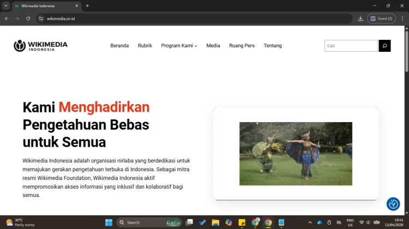
Task: Click the page vertical scrollbar thumb
Action: 406,51
